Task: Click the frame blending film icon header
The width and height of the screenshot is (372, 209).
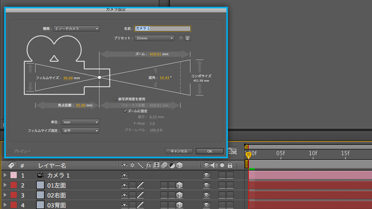Action: (156, 165)
